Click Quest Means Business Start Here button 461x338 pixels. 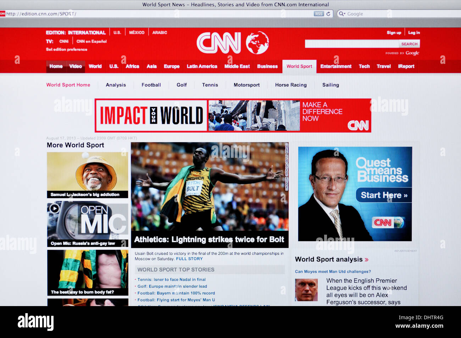pyautogui.click(x=384, y=195)
